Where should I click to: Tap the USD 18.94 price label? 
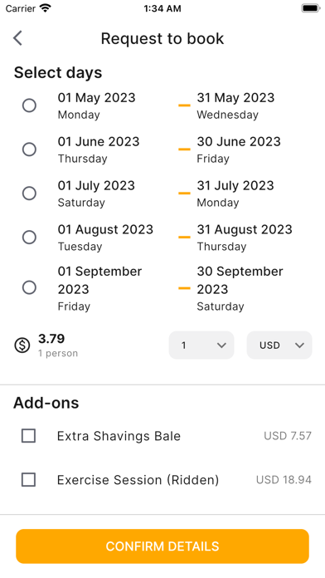[x=284, y=480]
